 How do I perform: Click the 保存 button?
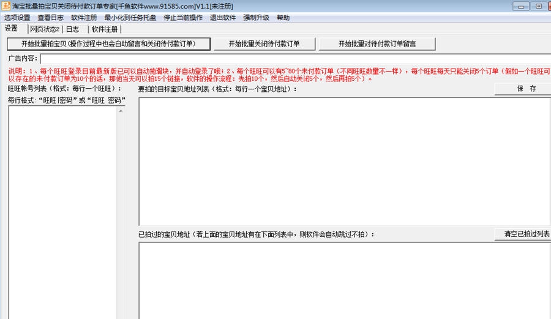523,89
